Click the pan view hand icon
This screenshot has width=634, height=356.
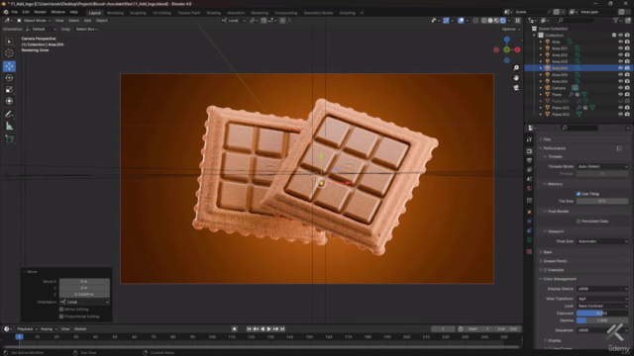(516, 77)
